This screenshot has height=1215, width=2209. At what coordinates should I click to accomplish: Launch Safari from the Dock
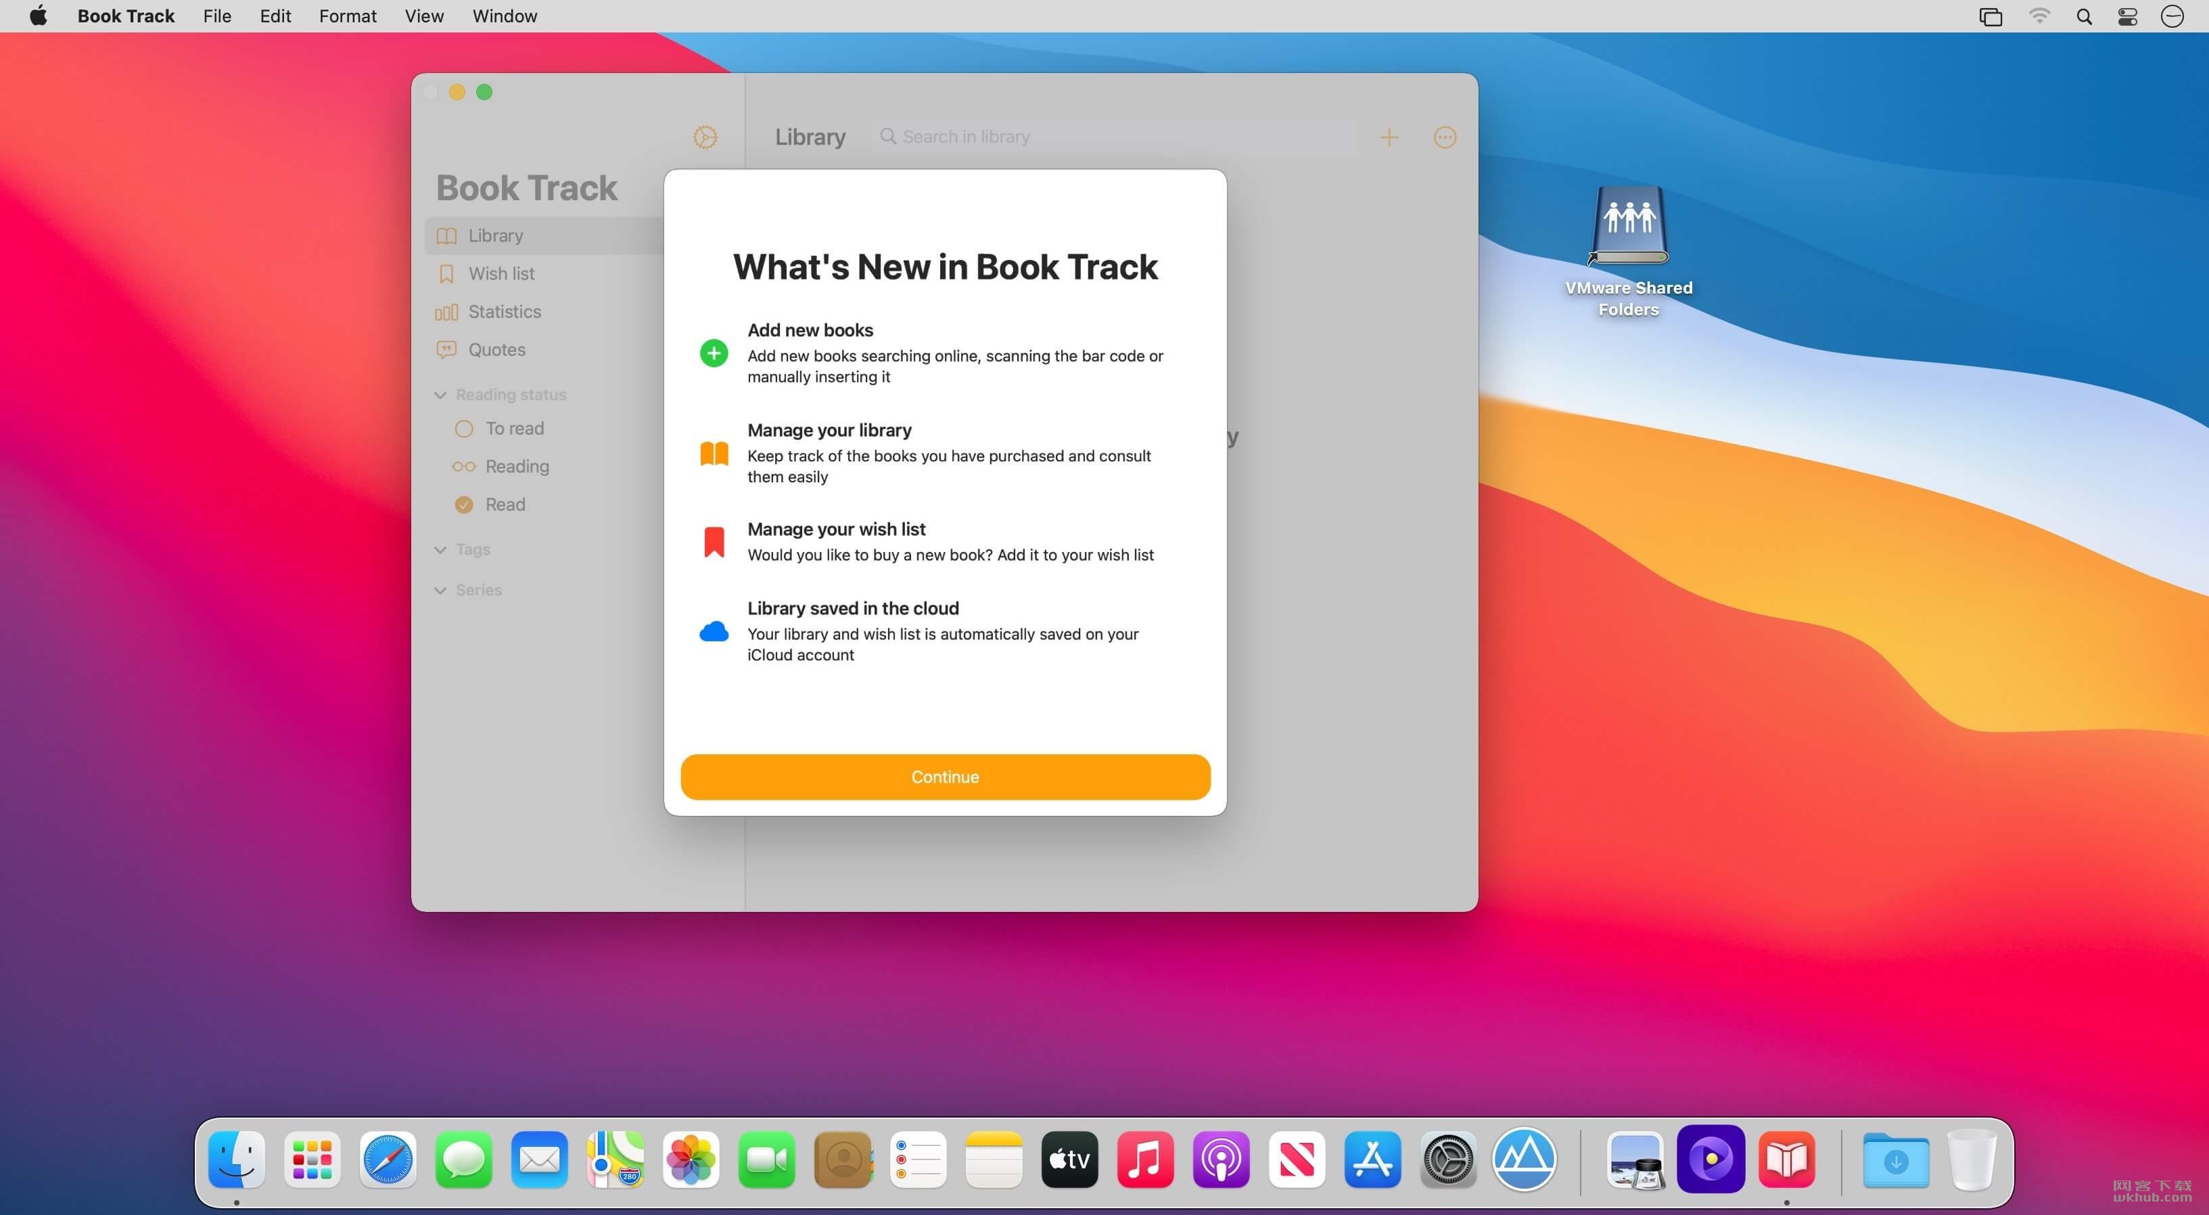(388, 1160)
